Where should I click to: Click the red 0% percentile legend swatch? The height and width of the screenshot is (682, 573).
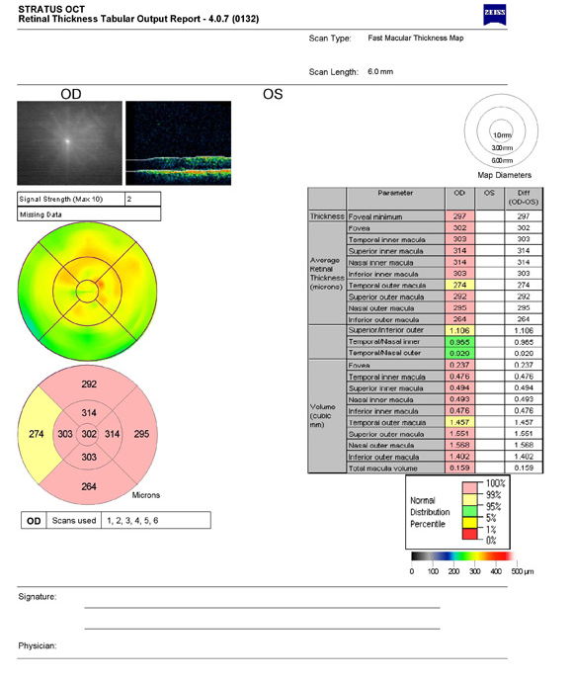tap(469, 534)
